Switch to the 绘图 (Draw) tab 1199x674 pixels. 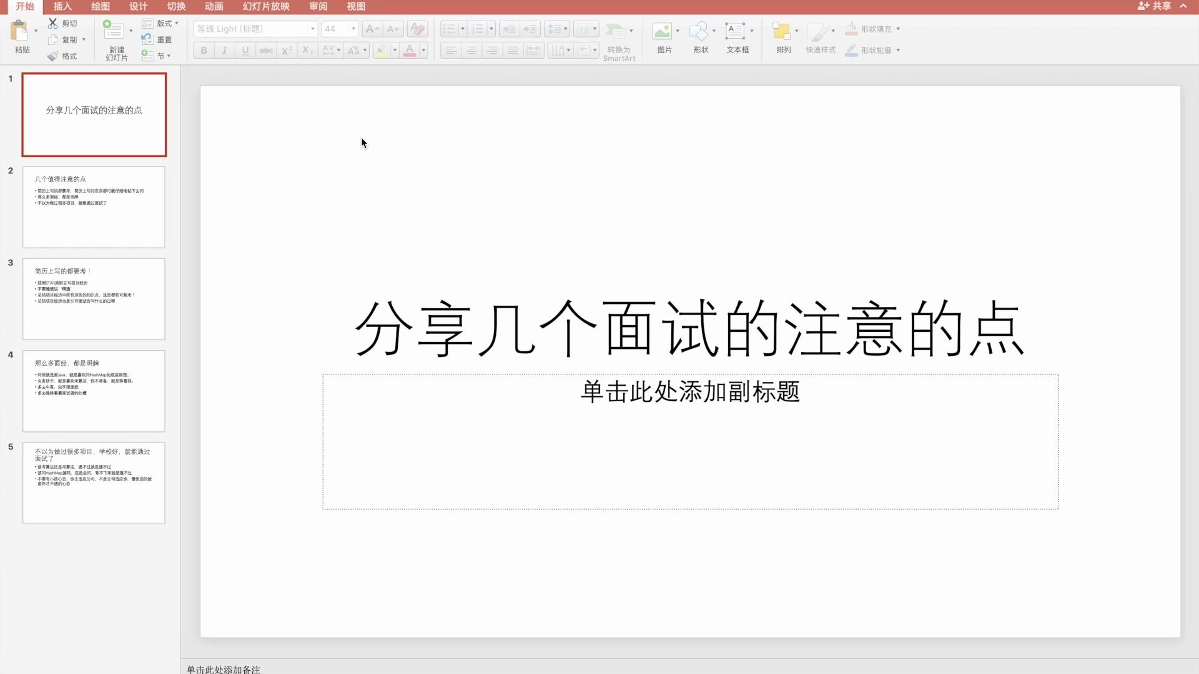(101, 6)
